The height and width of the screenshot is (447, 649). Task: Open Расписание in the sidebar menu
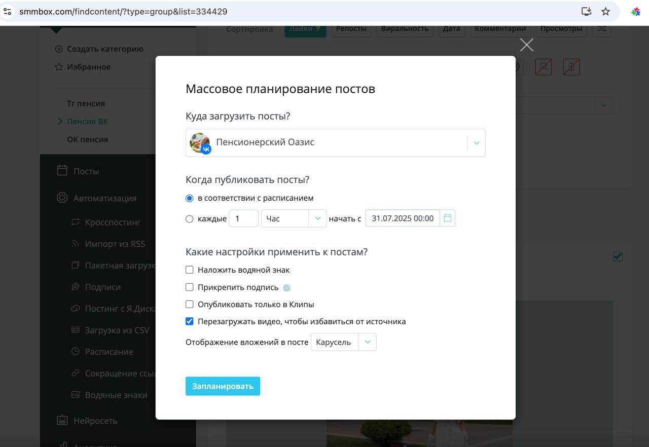(x=109, y=352)
